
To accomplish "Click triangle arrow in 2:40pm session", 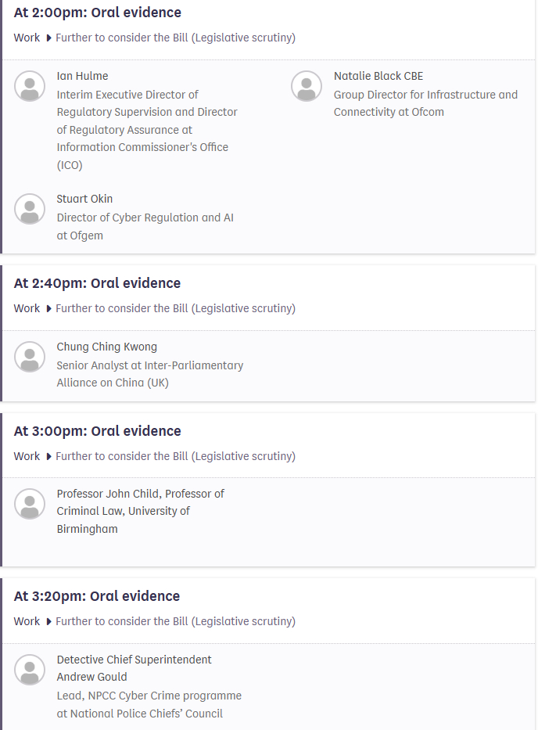I will click(49, 309).
